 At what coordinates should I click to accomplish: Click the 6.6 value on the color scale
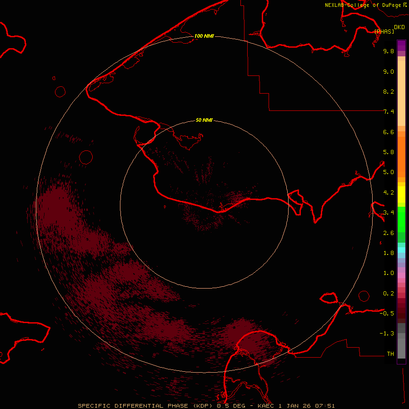(389, 132)
